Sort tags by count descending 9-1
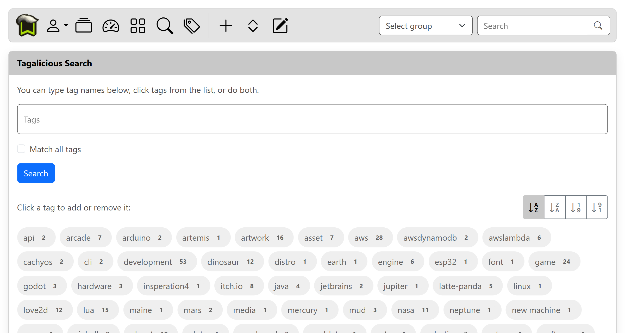The image size is (625, 333). pyautogui.click(x=597, y=207)
